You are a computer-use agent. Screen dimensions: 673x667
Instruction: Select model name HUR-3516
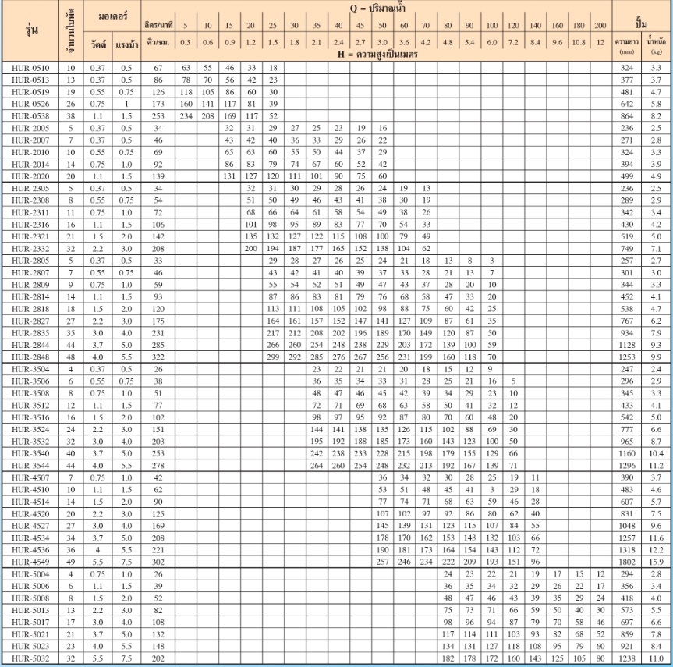click(x=30, y=417)
